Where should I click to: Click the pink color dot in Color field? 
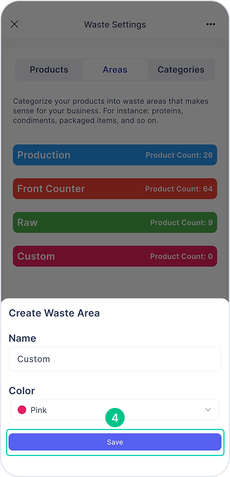point(22,410)
